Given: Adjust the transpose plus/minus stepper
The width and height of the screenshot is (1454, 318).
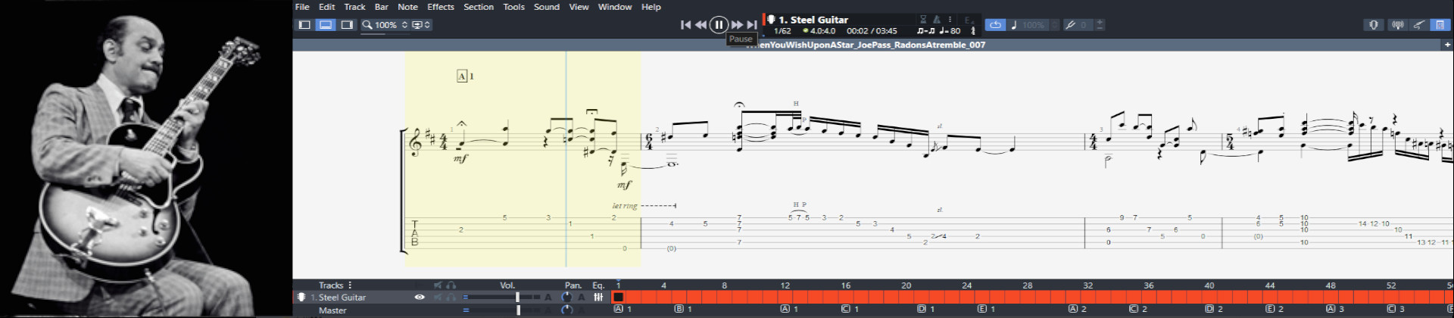Looking at the screenshot, I should pyautogui.click(x=1100, y=25).
